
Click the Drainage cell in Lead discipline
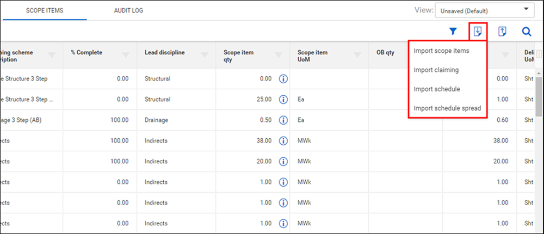pos(158,120)
